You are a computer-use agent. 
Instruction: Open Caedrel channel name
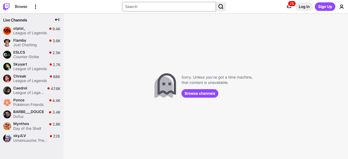click(x=20, y=88)
